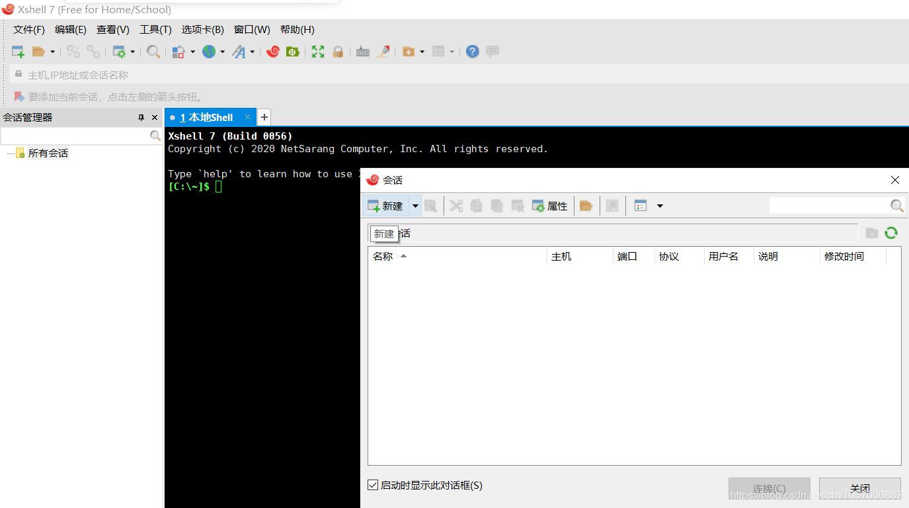Image resolution: width=909 pixels, height=508 pixels.
Task: Select 所有会话 in the session tree
Action: tap(48, 153)
